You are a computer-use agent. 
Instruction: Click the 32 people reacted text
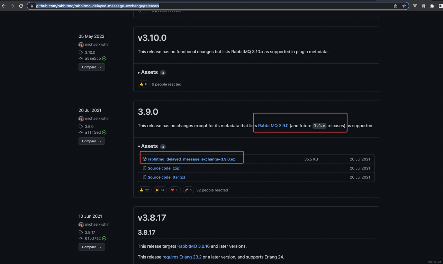[212, 190]
